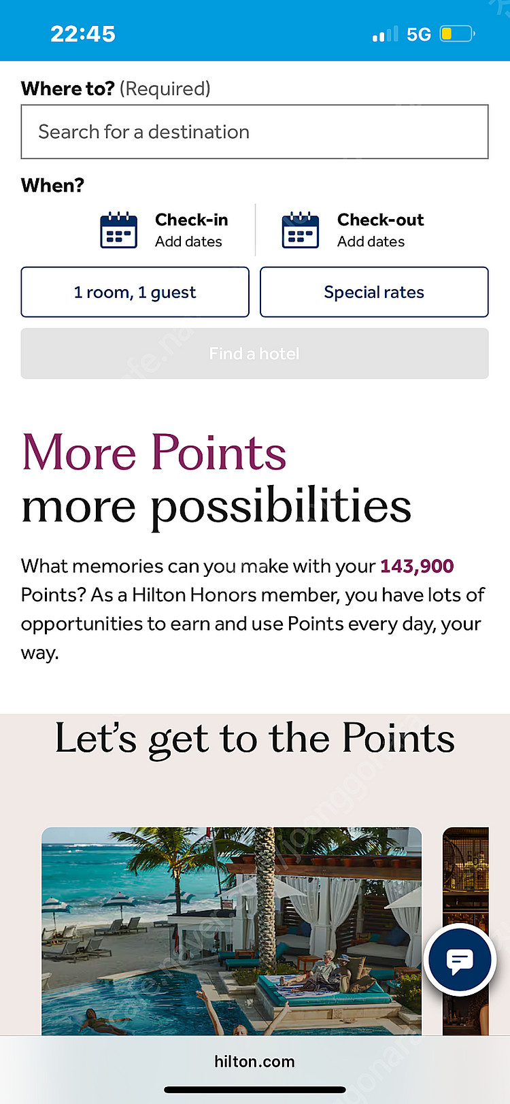Tap the Check-out calendar icon
Screen dimensions: 510x1104
(x=301, y=230)
